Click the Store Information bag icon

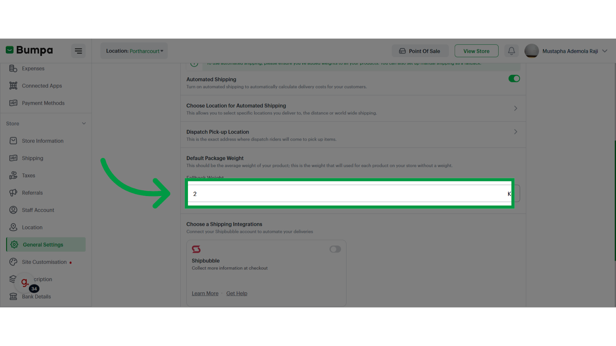pos(13,141)
